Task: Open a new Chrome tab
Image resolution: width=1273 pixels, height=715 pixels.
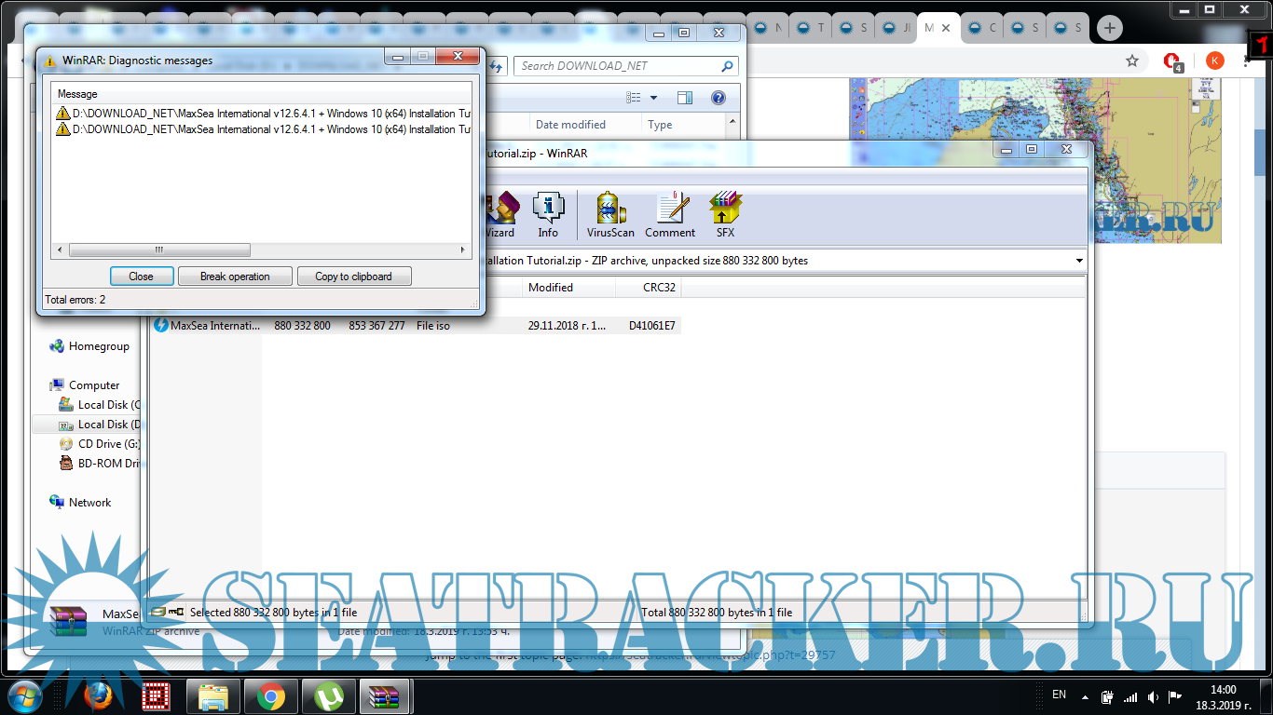Action: [1109, 28]
